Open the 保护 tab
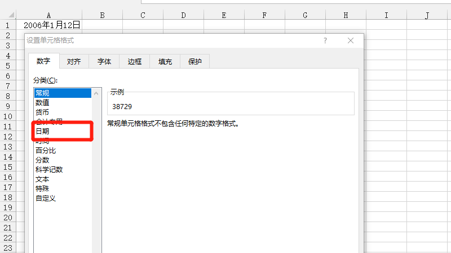This screenshot has height=253, width=451. pyautogui.click(x=195, y=62)
